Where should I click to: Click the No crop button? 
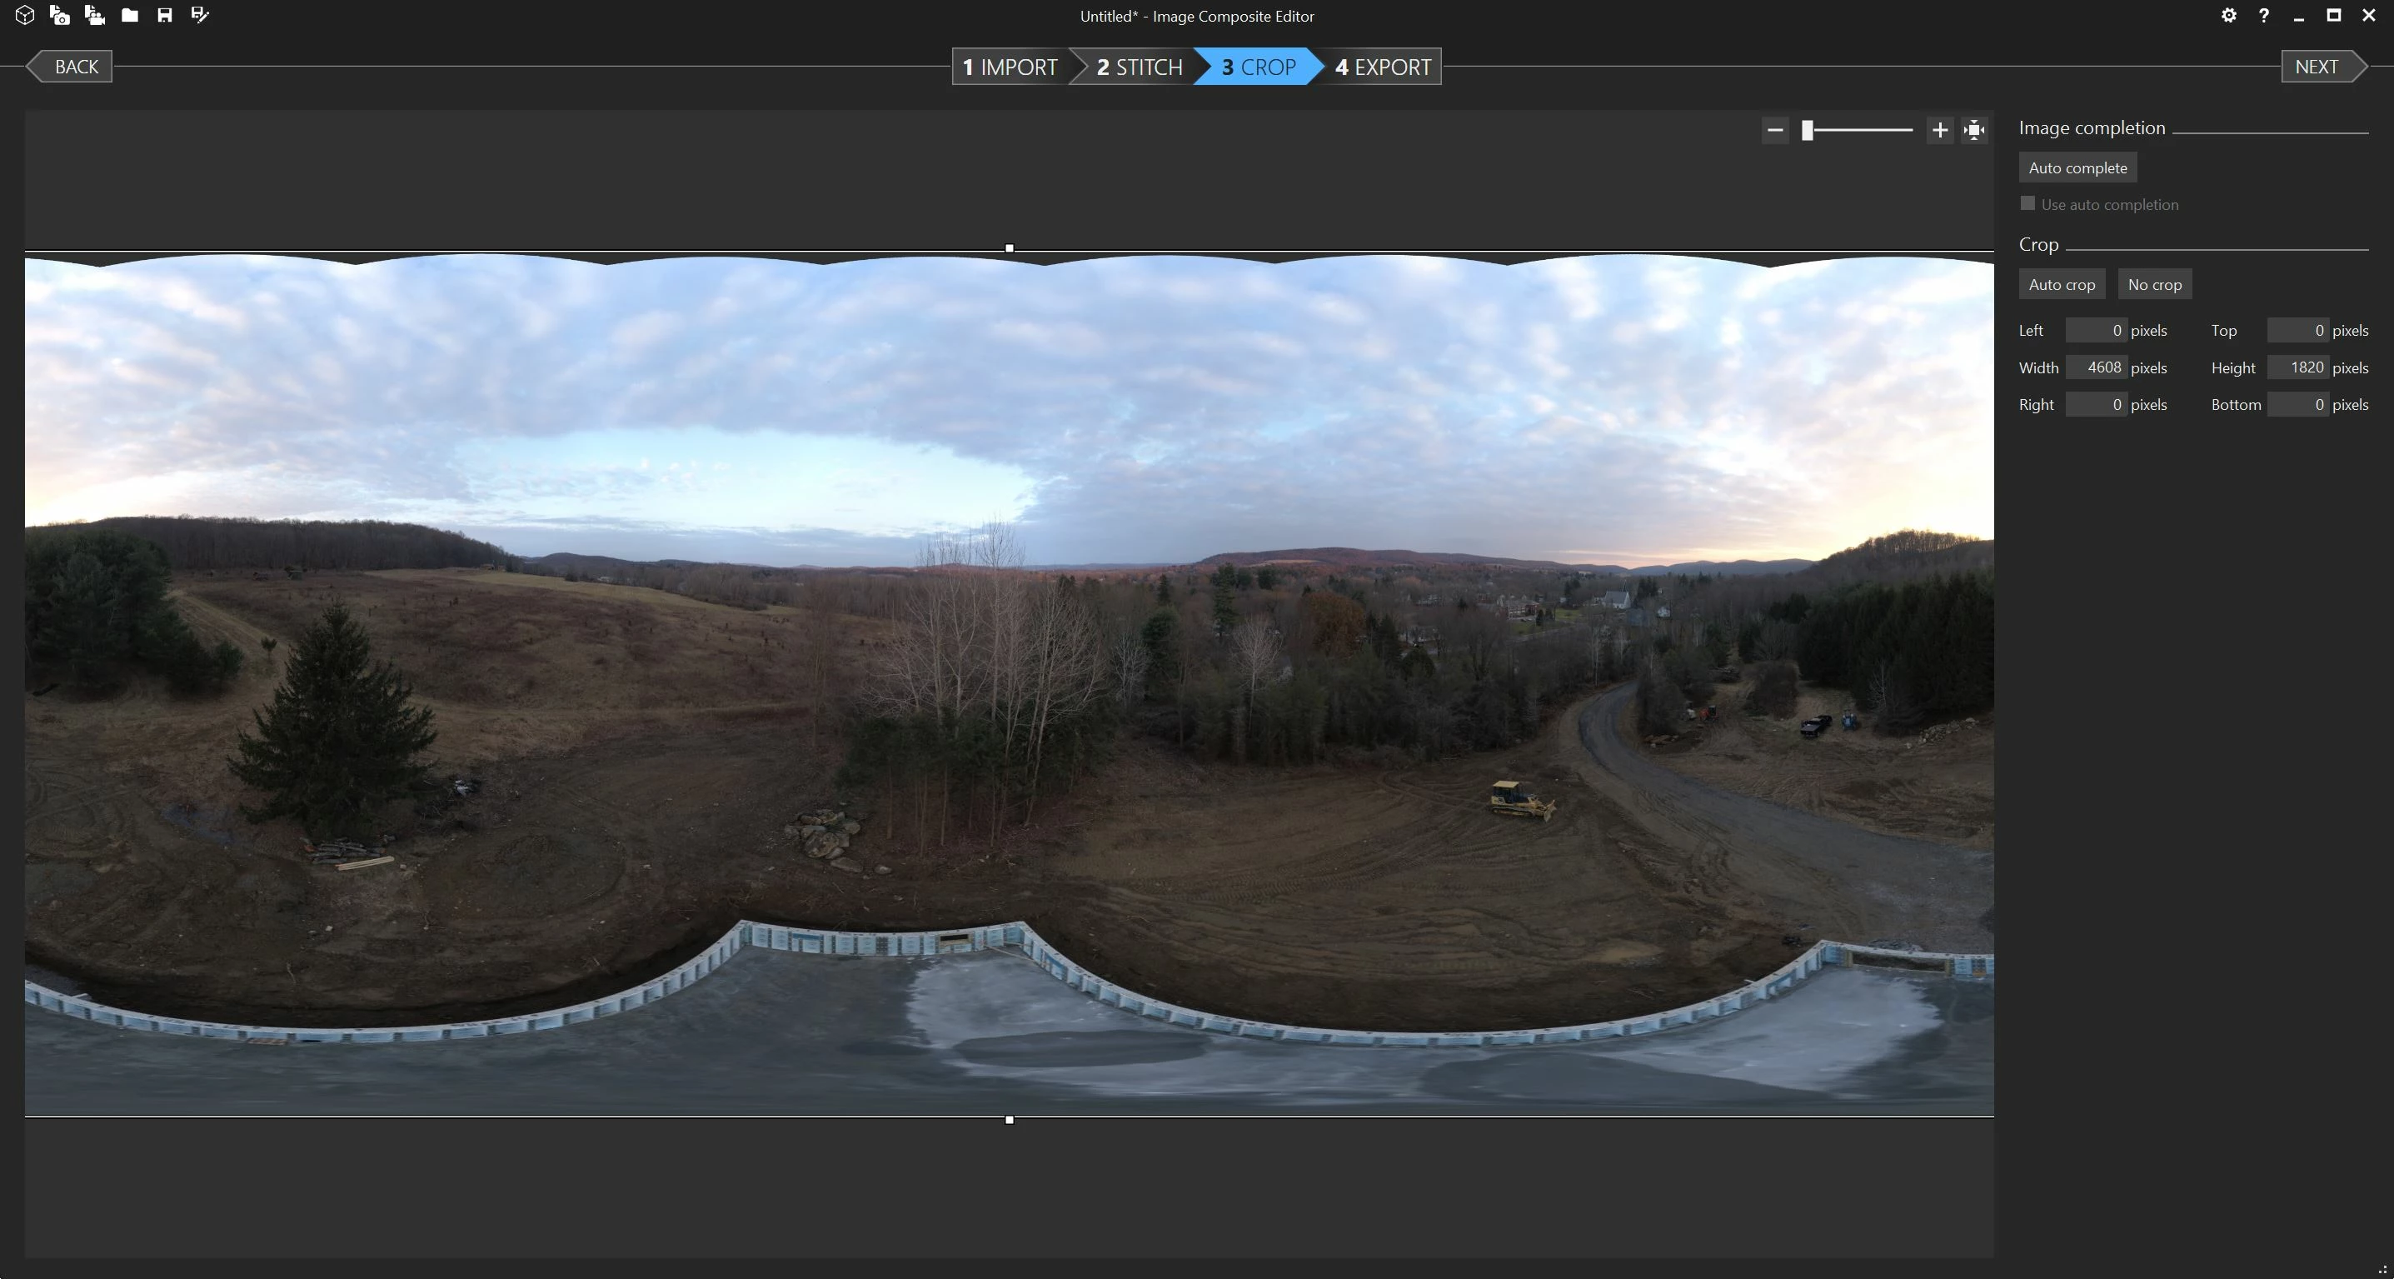(x=2154, y=284)
